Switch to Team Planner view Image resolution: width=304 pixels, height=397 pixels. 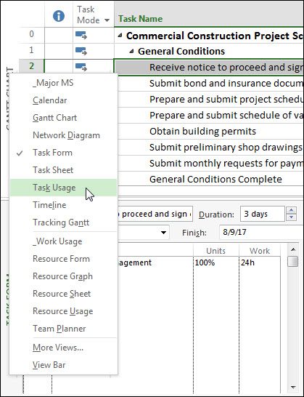pos(59,329)
